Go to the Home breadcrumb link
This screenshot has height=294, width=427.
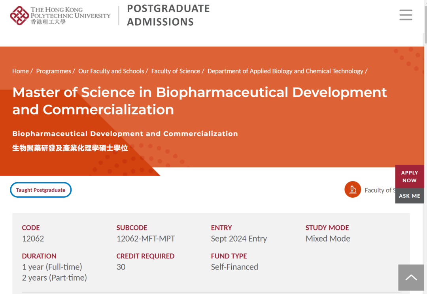coord(21,71)
